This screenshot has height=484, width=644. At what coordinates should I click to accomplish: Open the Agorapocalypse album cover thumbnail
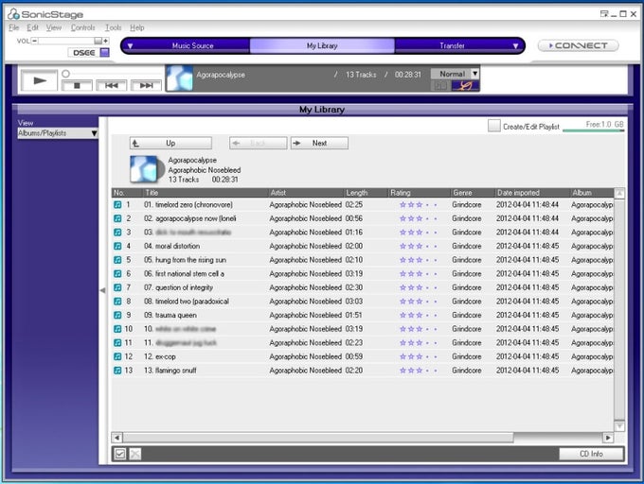tap(144, 169)
